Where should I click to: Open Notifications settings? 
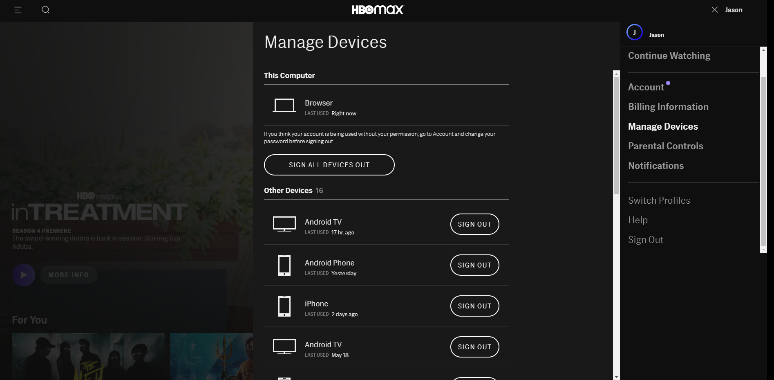[x=656, y=166]
